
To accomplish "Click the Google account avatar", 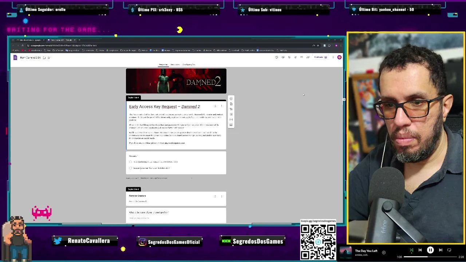I will click(339, 57).
